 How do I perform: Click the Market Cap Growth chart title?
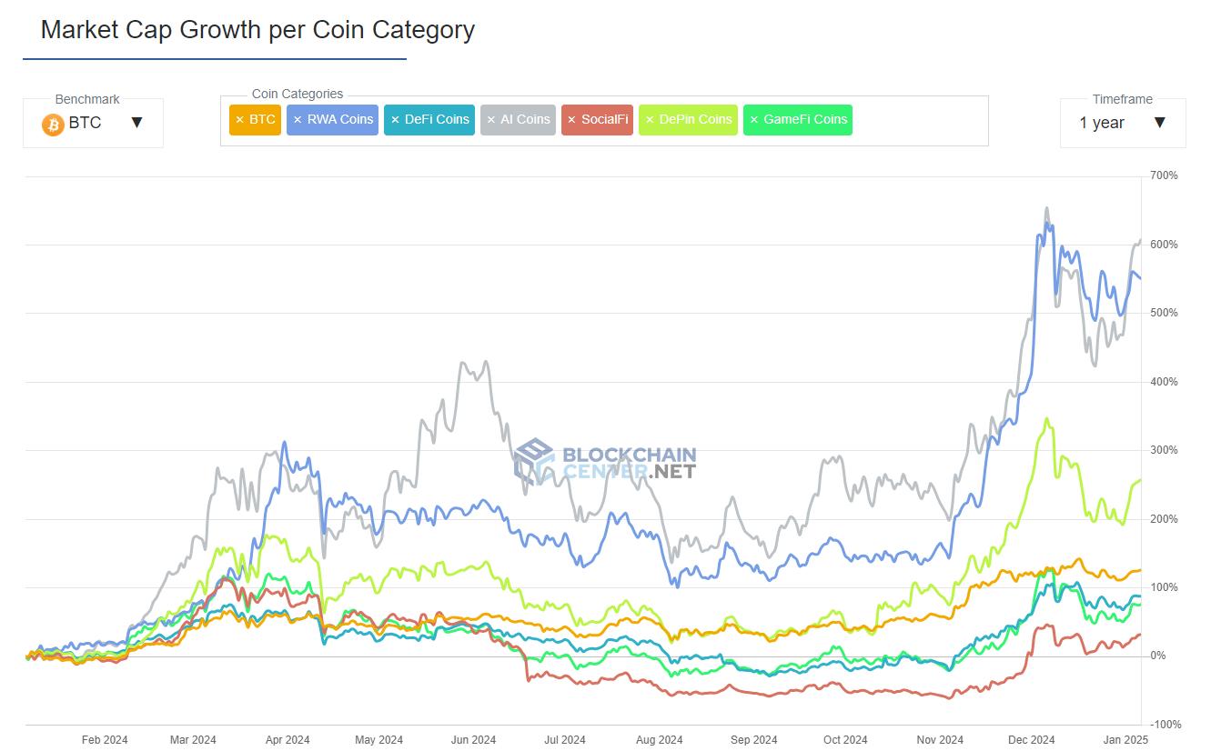(257, 29)
